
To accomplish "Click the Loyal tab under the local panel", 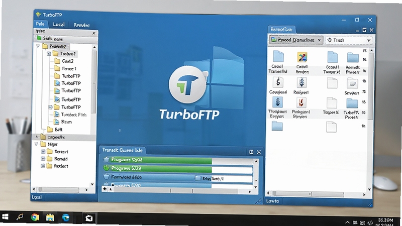I will tap(37, 197).
